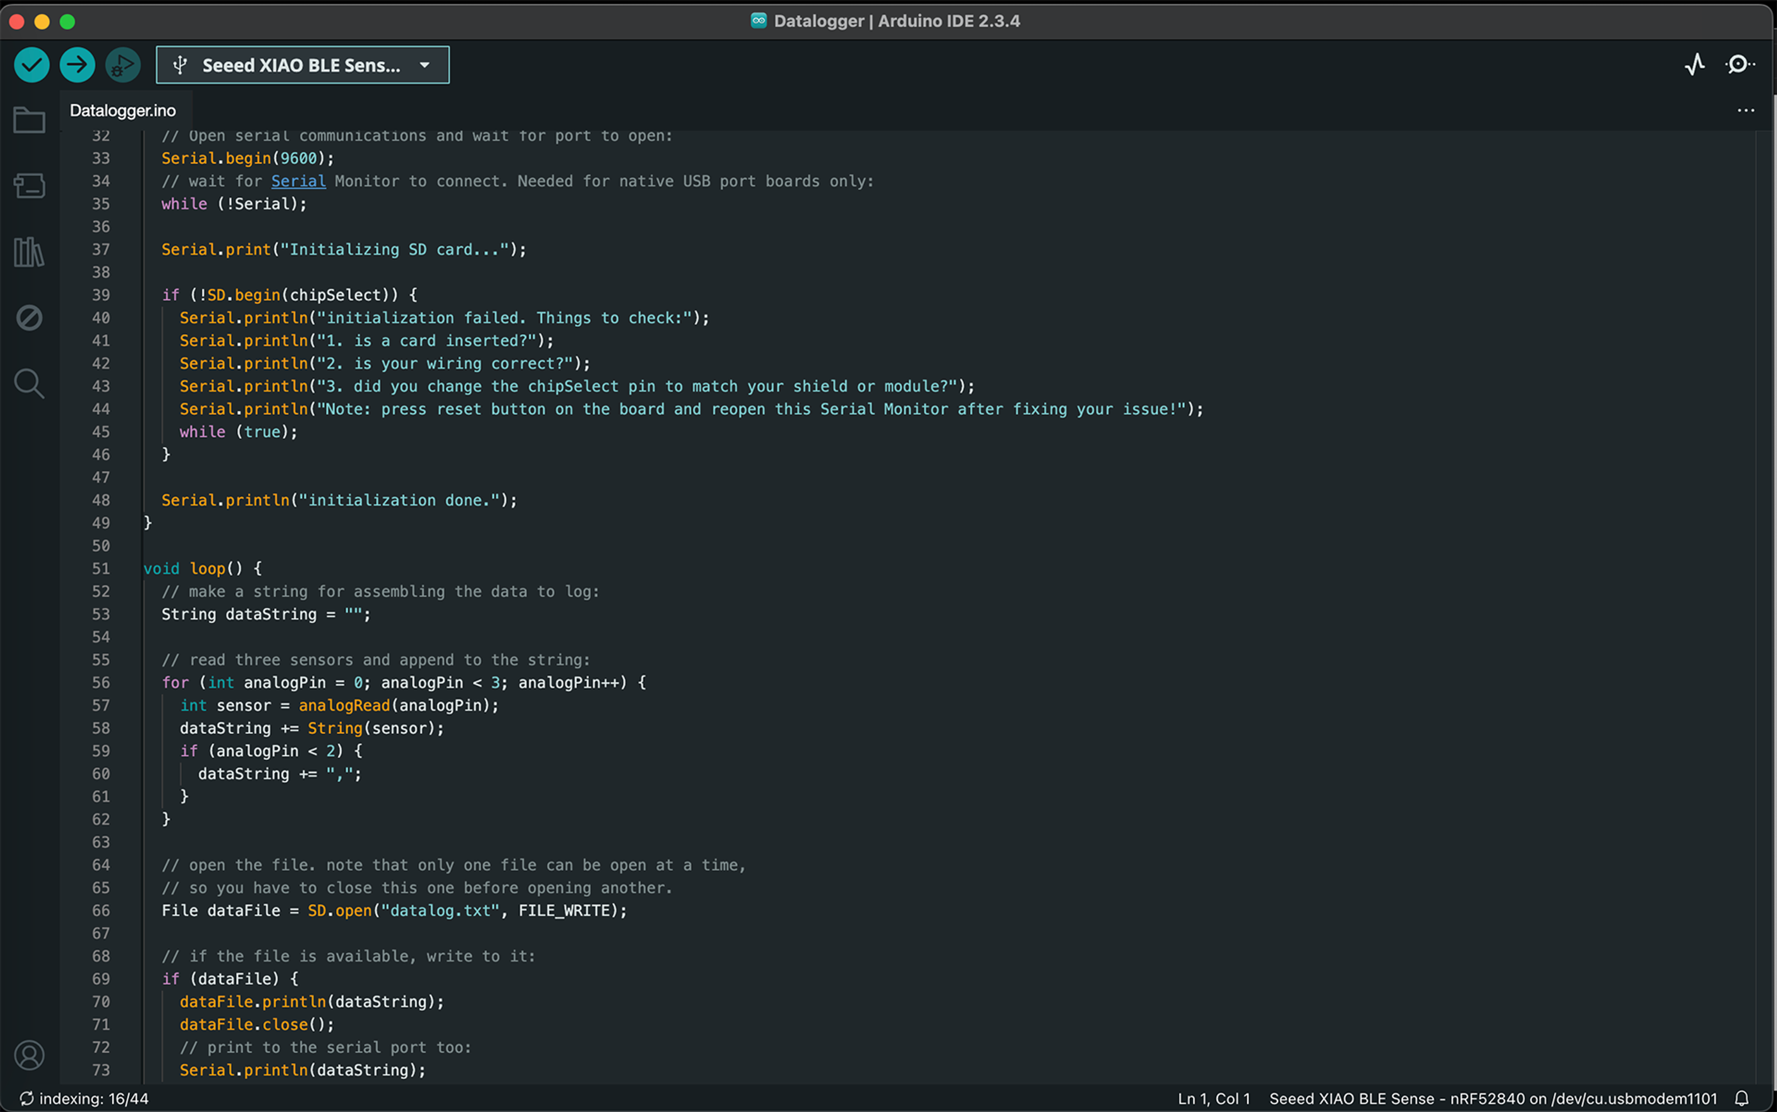Select the Datalogger.ino tab

(123, 110)
